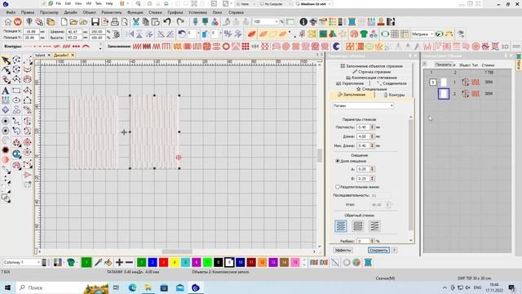
Task: Choose the red ring fill stitch icon
Action: pos(226,47)
